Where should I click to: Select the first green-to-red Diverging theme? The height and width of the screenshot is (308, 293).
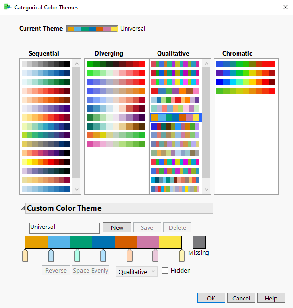pos(116,64)
